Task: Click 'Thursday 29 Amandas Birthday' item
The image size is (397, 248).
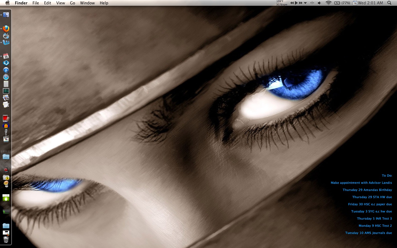Action: 367,190
